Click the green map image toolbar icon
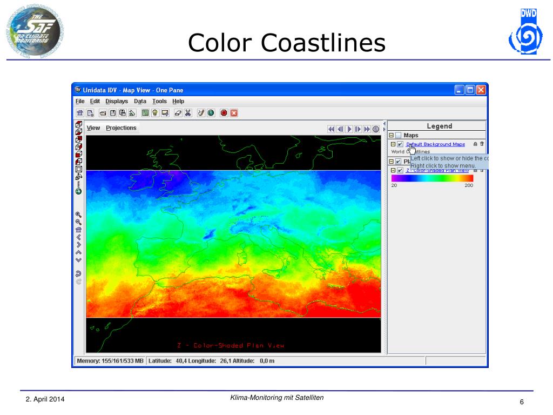This screenshot has height=415, width=553. pos(145,113)
